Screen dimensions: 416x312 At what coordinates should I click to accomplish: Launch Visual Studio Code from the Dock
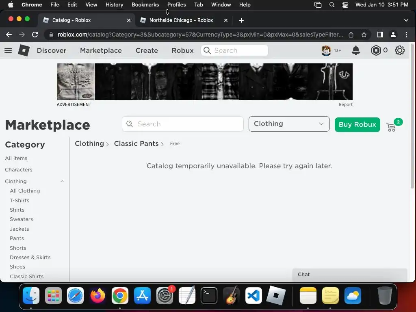point(253,296)
